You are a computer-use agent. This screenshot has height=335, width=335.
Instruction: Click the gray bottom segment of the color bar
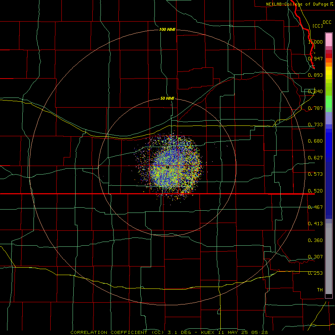coord(329,259)
